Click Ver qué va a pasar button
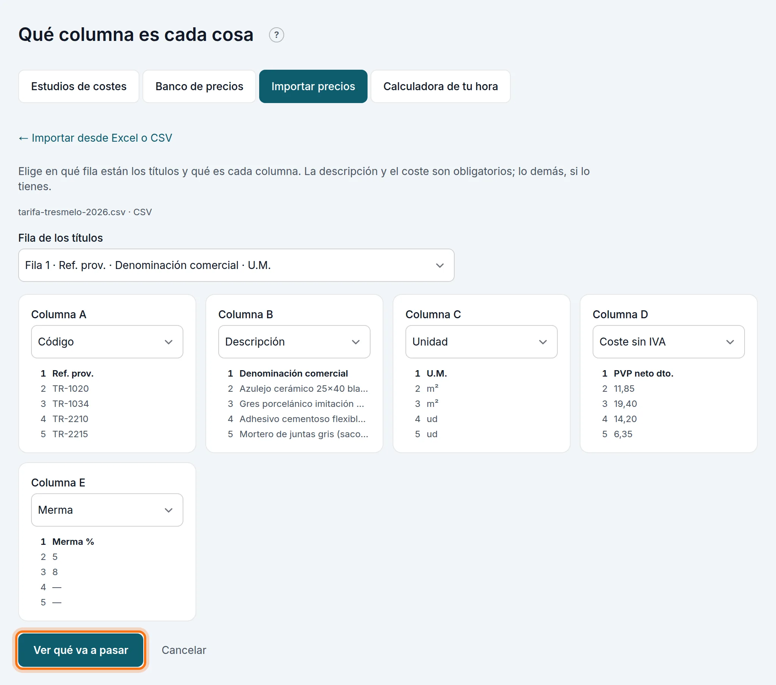The image size is (776, 685). tap(81, 650)
